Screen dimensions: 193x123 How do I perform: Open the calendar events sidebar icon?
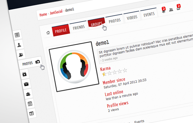point(30,104)
